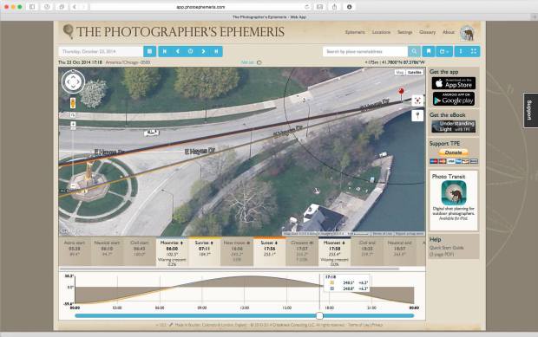Viewport: 538px width, 337px height.
Task: Jump to next event with skip-forward icon
Action: point(217,51)
